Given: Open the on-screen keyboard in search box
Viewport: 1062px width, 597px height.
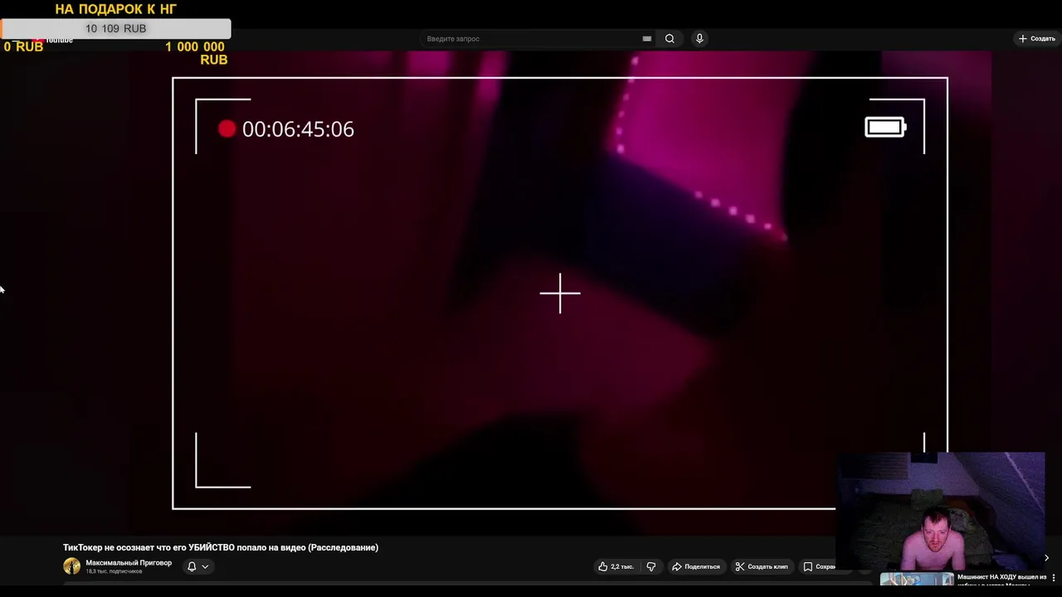Looking at the screenshot, I should [646, 39].
